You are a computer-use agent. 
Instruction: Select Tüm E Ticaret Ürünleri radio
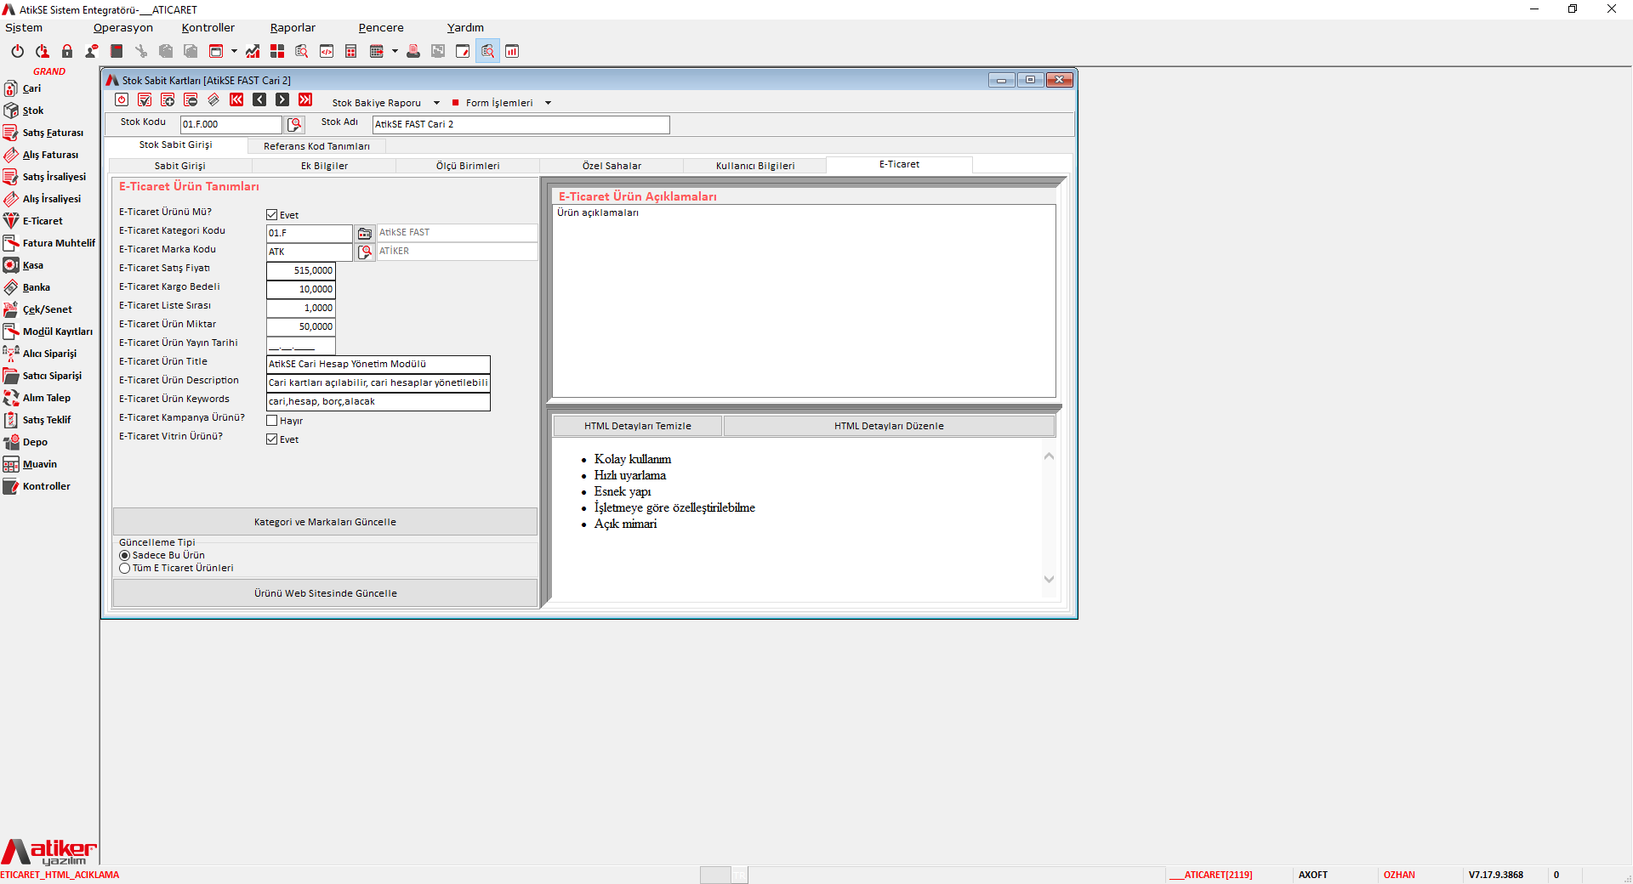coord(125,569)
